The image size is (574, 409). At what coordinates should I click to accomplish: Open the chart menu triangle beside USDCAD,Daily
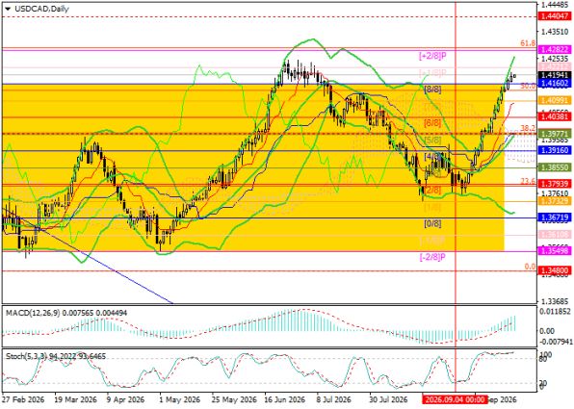(x=8, y=10)
